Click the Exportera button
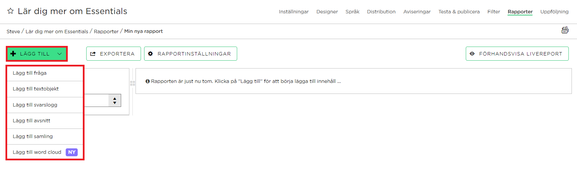Screen dimensions: 577x172 click(x=114, y=54)
